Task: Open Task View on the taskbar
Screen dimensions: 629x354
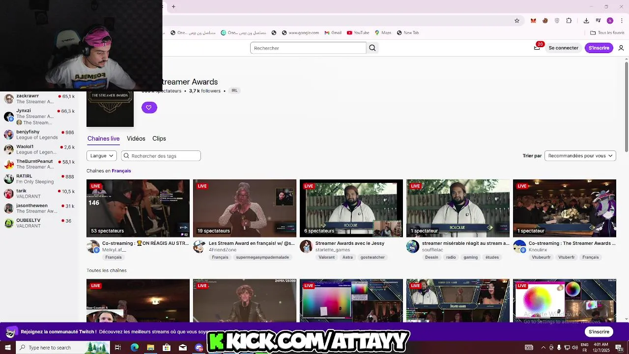Action: click(x=118, y=348)
